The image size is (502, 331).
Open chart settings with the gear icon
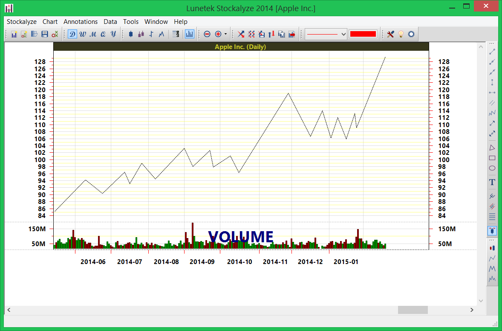coord(410,34)
